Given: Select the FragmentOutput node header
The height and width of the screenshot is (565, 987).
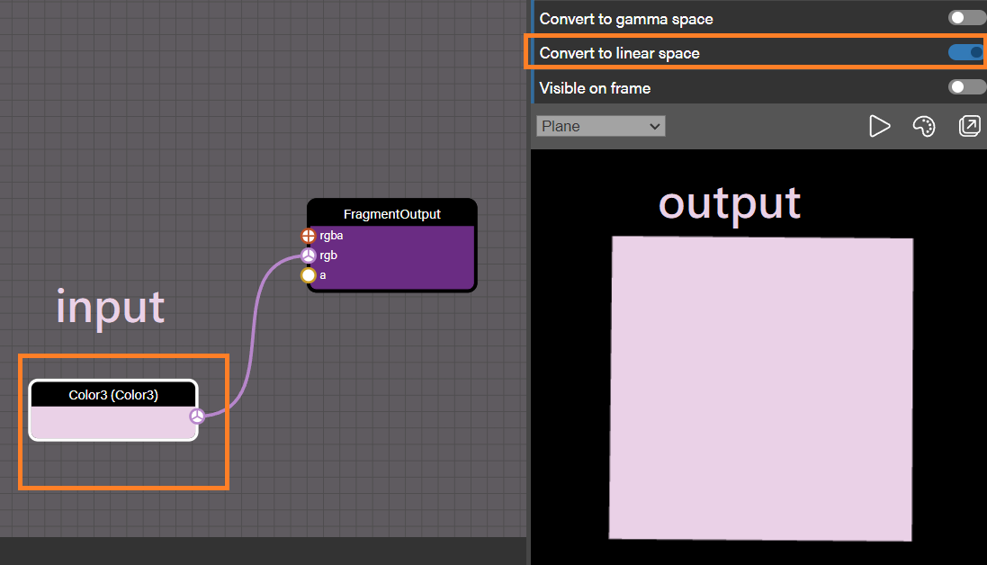Looking at the screenshot, I should pos(391,214).
